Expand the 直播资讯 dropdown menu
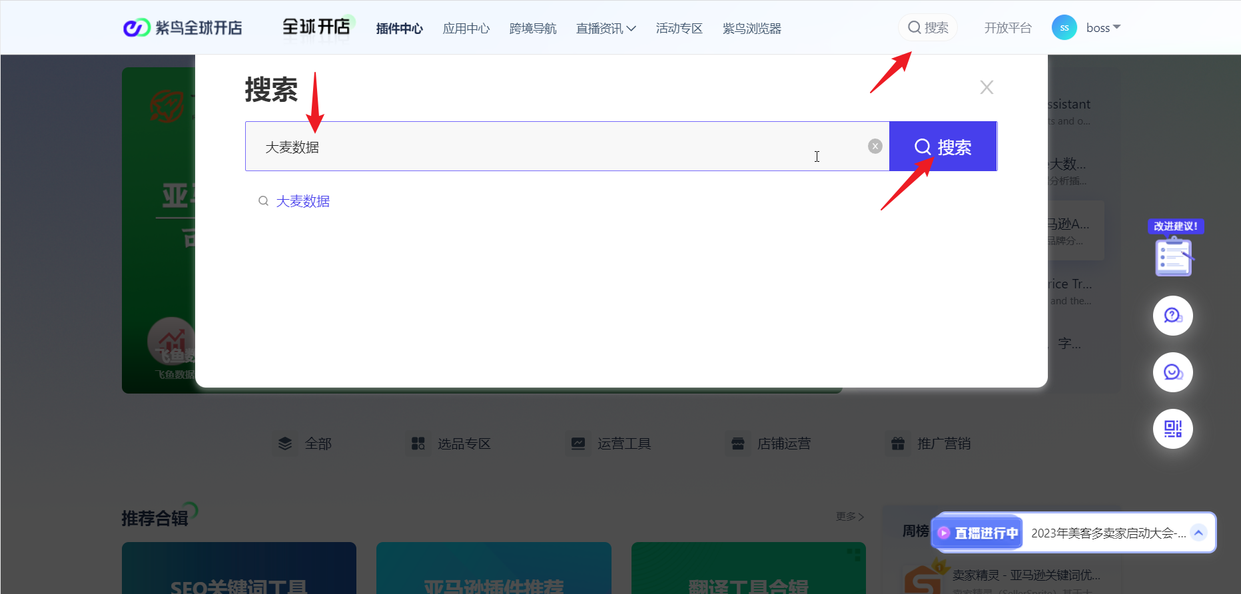This screenshot has height=594, width=1241. pos(606,29)
